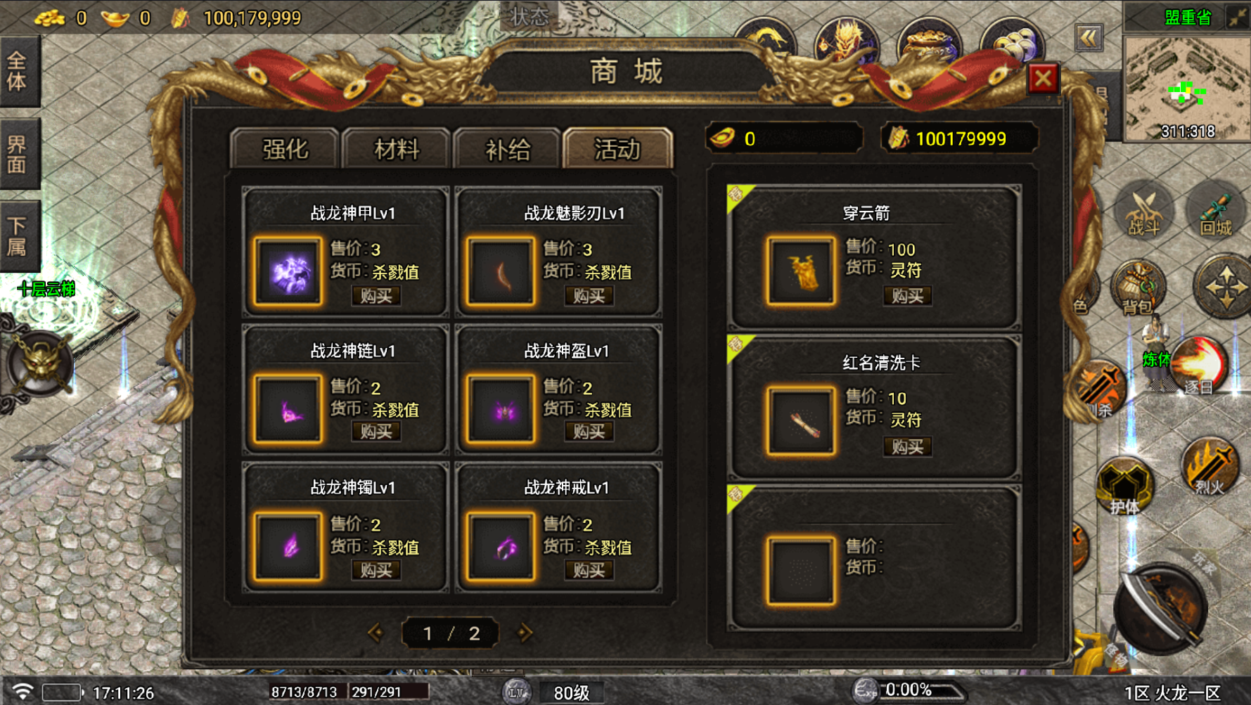Select the 下属 side panel button

click(18, 236)
